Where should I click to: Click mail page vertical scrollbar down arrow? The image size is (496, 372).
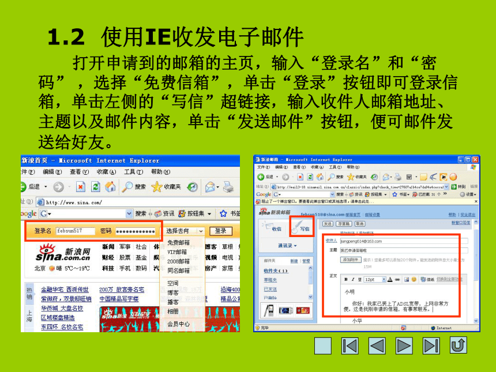pos(476,321)
